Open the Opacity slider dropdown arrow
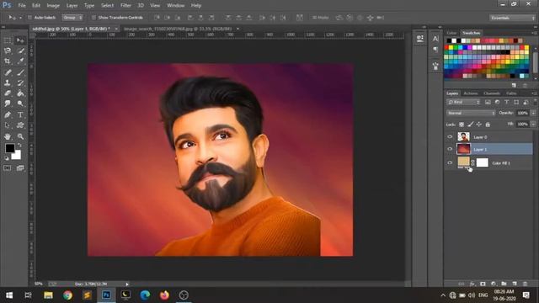Viewport: 539px width, 303px height. (533, 113)
